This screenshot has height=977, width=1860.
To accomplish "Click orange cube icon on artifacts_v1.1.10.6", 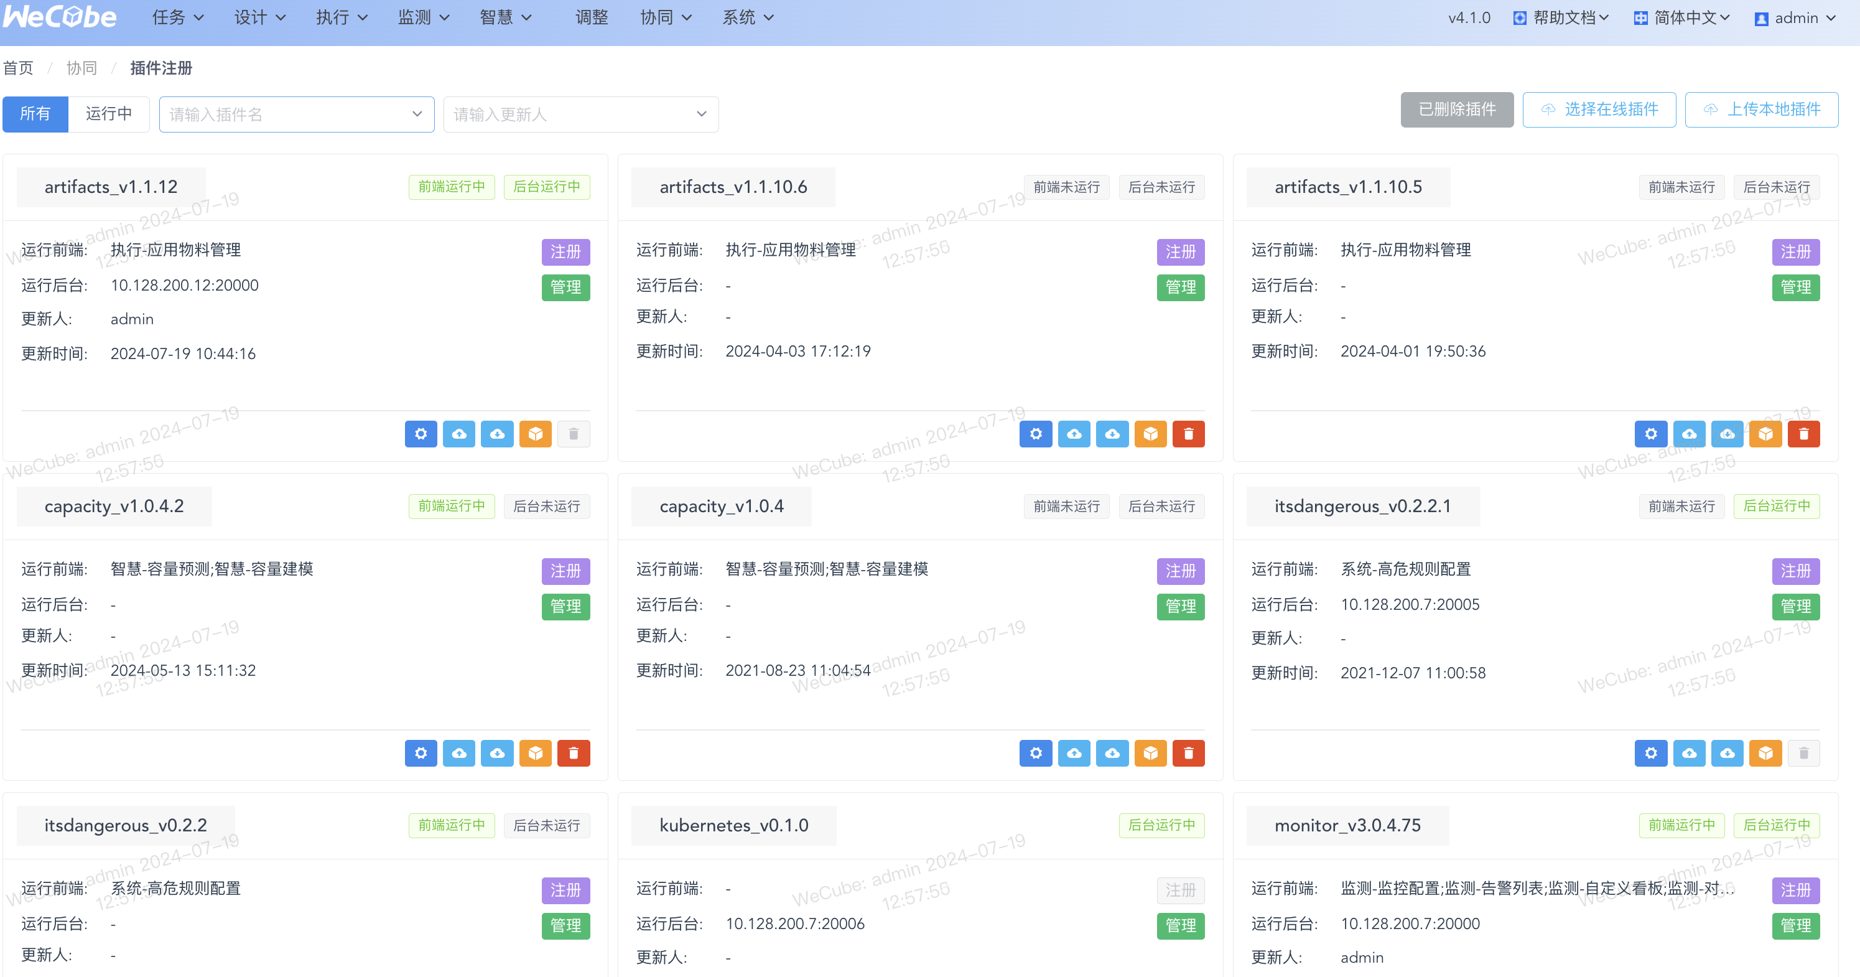I will click(1151, 434).
